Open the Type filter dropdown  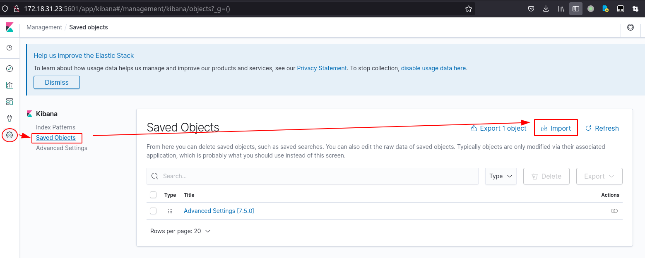pos(501,176)
